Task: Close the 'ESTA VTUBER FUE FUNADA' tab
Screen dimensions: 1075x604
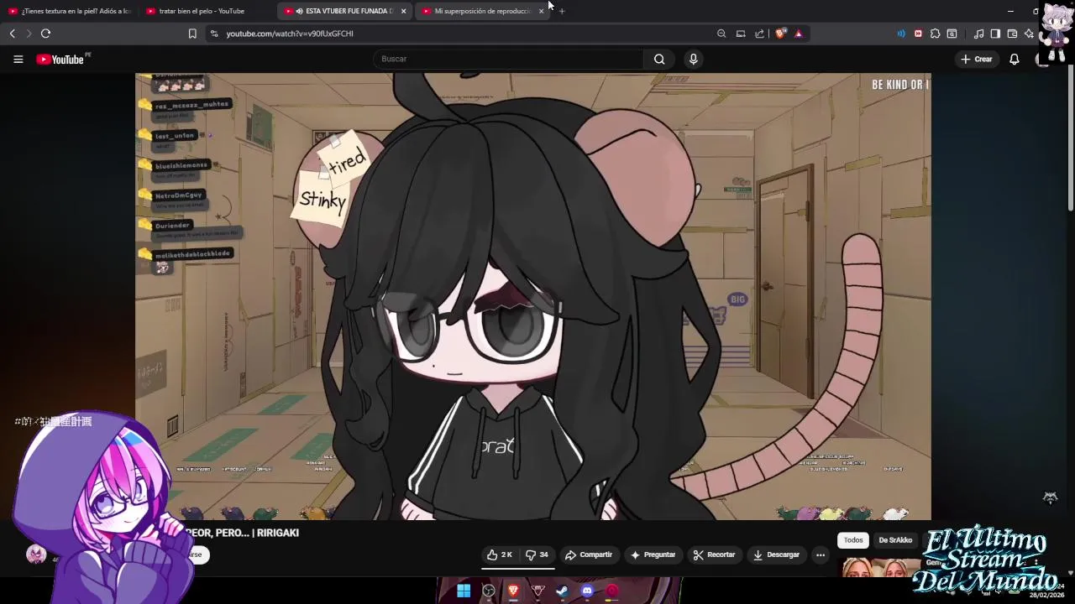Action: click(403, 11)
